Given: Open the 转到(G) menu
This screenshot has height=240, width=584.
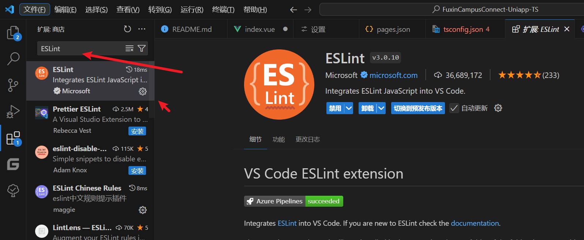Looking at the screenshot, I should click(160, 10).
